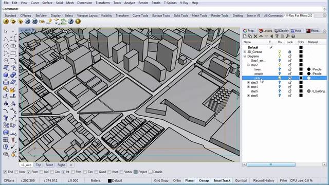The width and height of the screenshot is (329, 185).
Task: Move layer up with triangle icon
Action: pyautogui.click(x=261, y=36)
